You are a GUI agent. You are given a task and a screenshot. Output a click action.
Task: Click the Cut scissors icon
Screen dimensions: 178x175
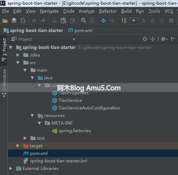coord(54,21)
